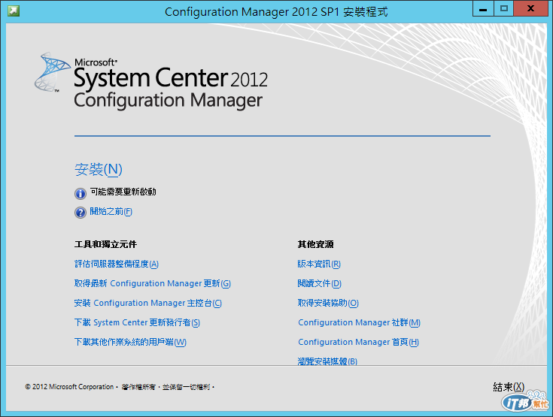
Task: Click the 可能需要重新啟動 text
Action: pos(123,192)
